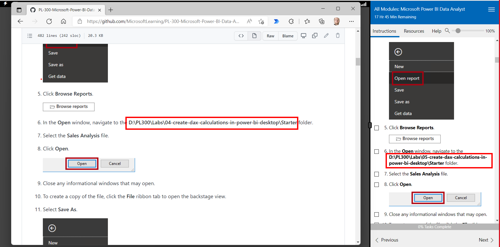The height and width of the screenshot is (247, 500).
Task: Open the Help menu item
Action: 436,31
